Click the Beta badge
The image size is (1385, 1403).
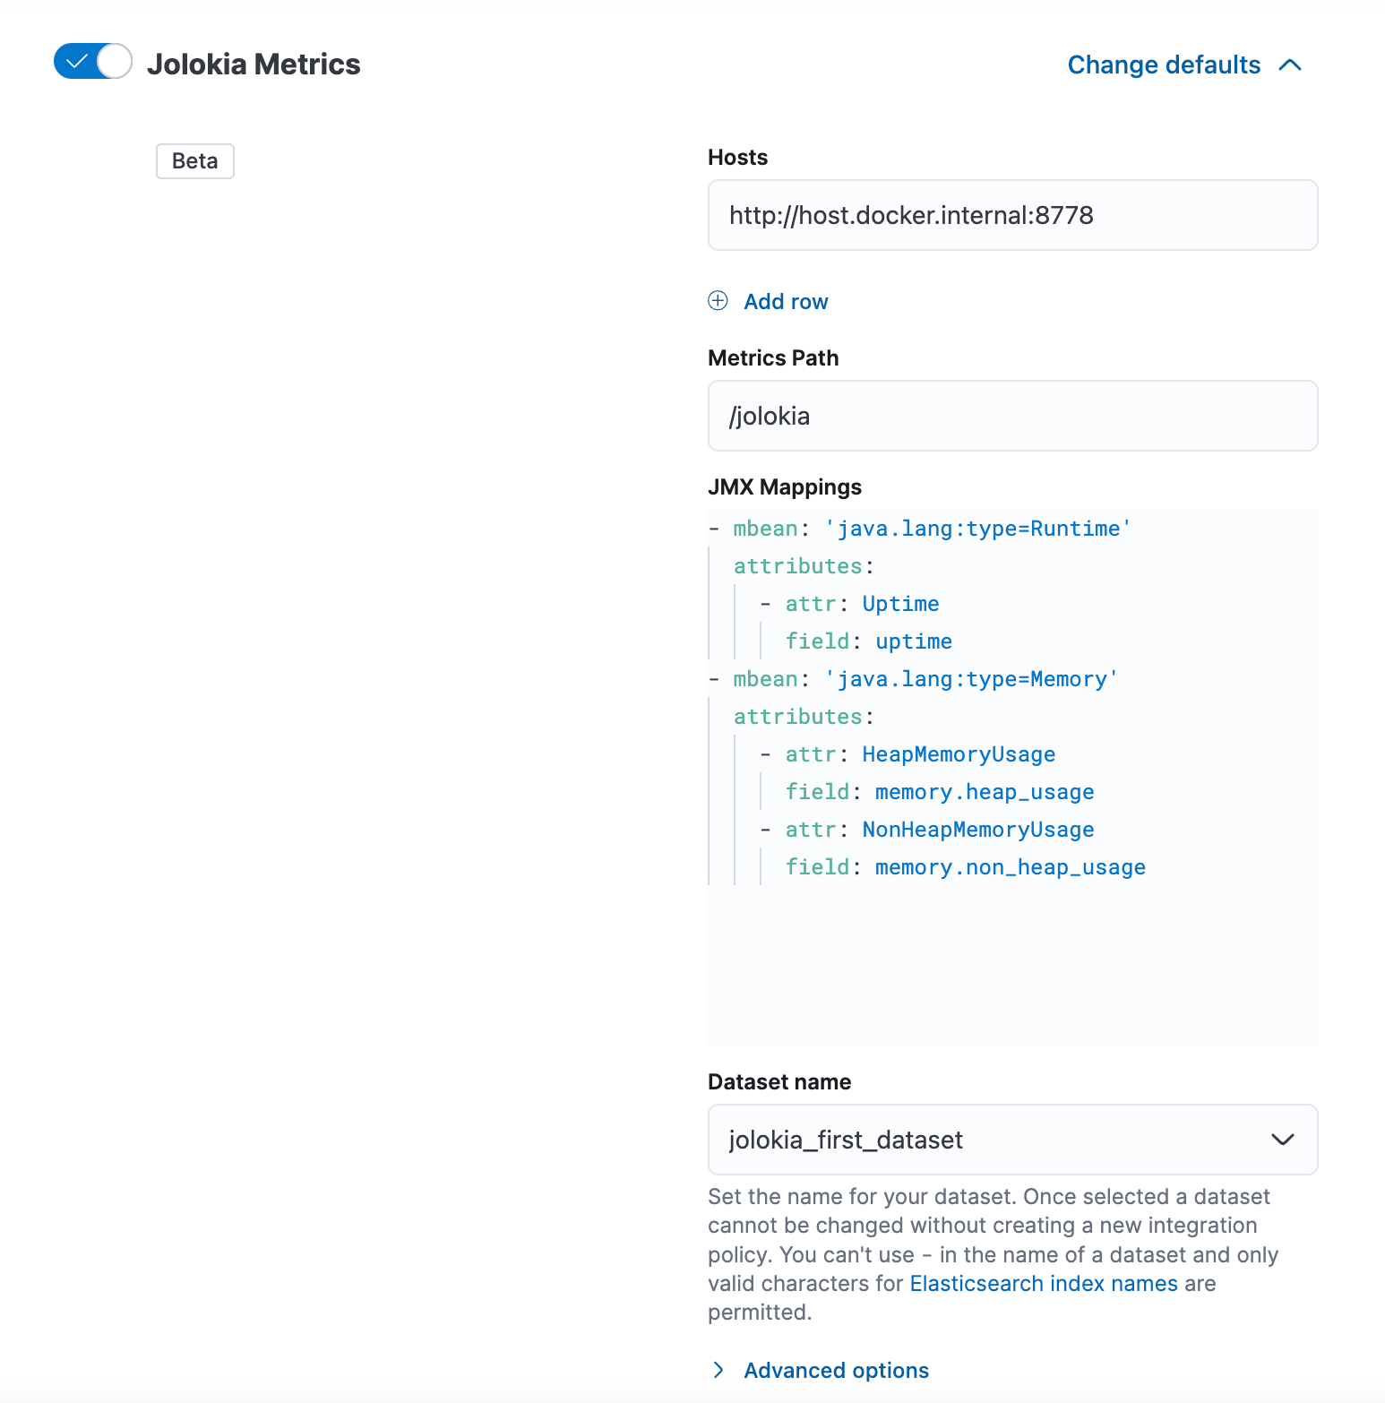coord(194,161)
